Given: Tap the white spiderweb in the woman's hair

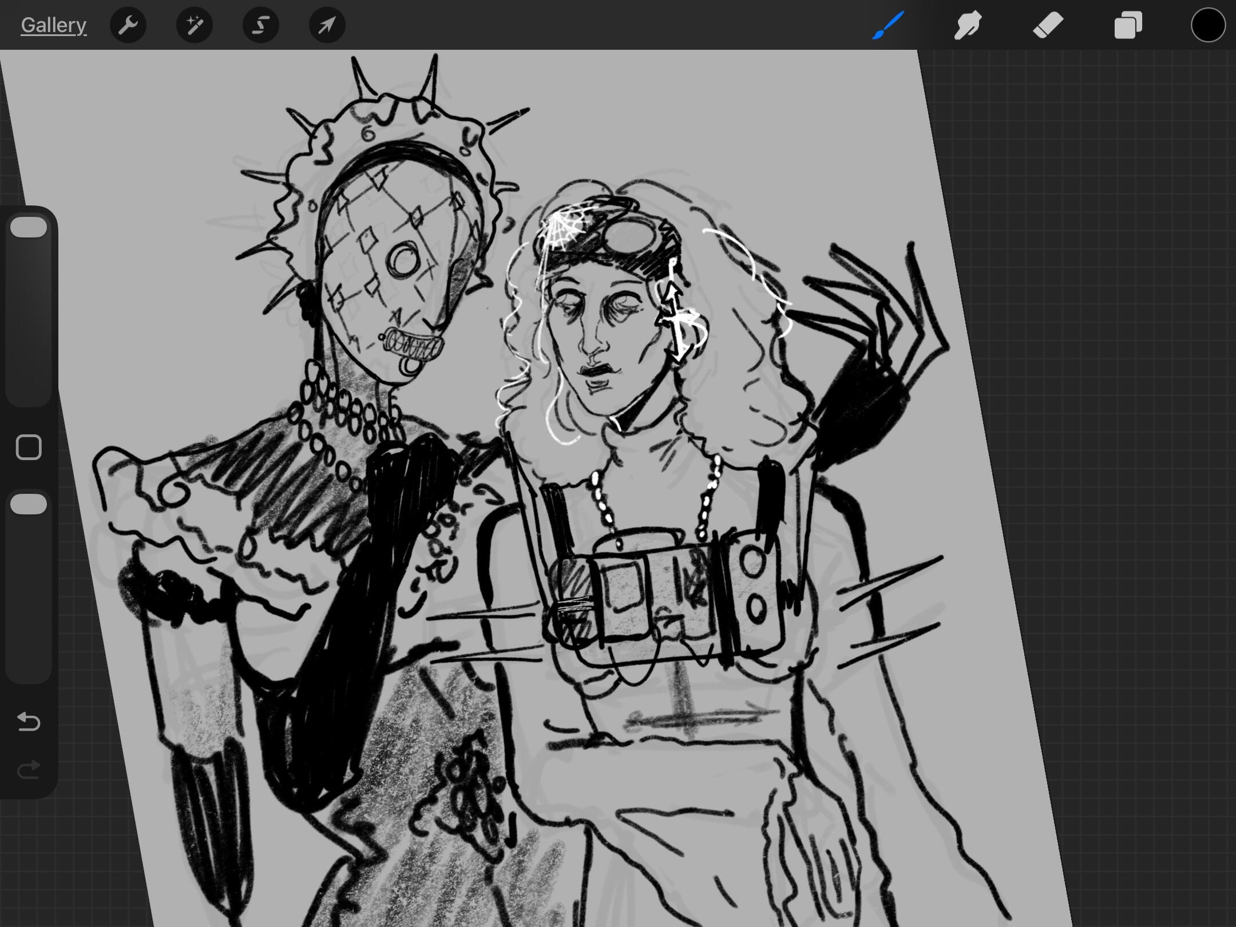Looking at the screenshot, I should coord(561,229).
